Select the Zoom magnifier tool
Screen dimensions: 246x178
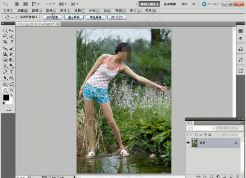point(11,90)
